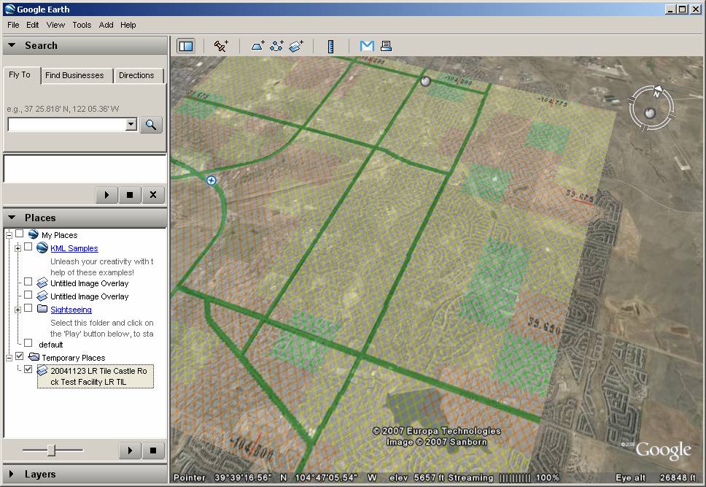Click the Sightseeing folder icon

click(x=42, y=309)
